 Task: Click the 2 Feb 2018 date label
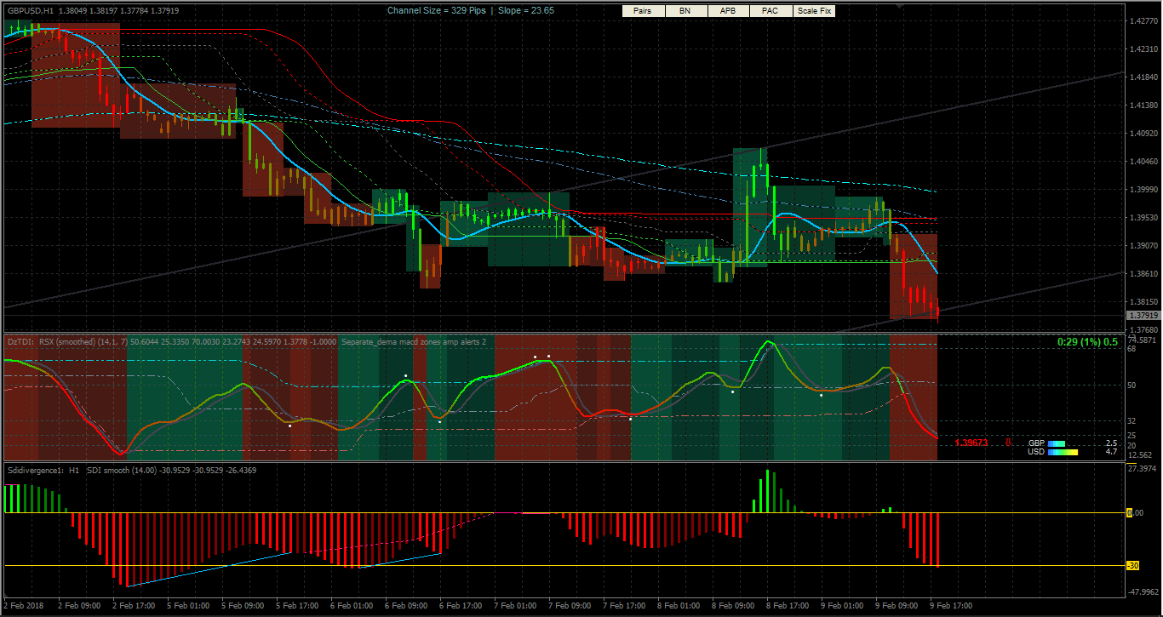click(22, 606)
